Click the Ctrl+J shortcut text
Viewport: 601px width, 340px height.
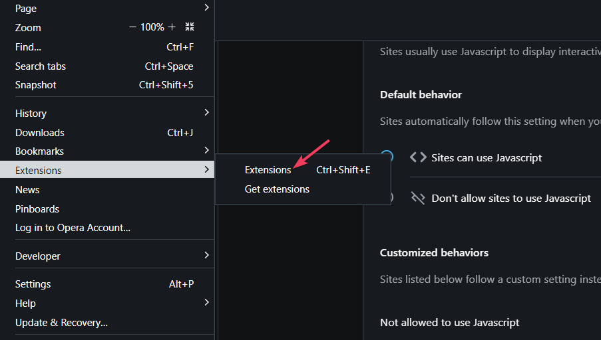coord(180,133)
